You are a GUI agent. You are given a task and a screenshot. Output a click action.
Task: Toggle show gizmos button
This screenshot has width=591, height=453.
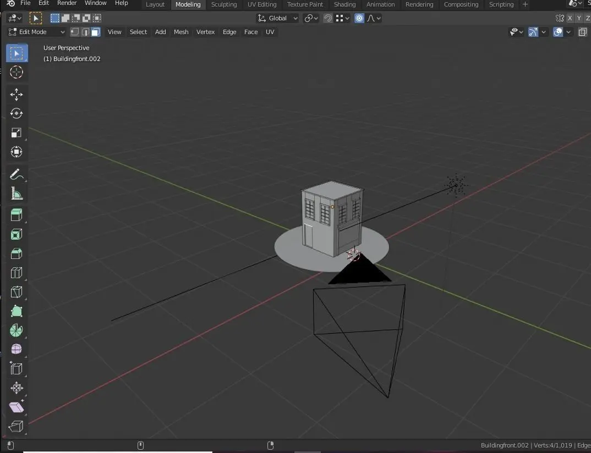[x=533, y=32]
